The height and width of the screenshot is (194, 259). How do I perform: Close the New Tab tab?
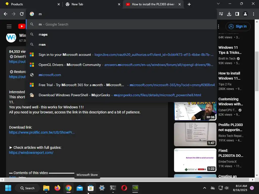[119, 4]
